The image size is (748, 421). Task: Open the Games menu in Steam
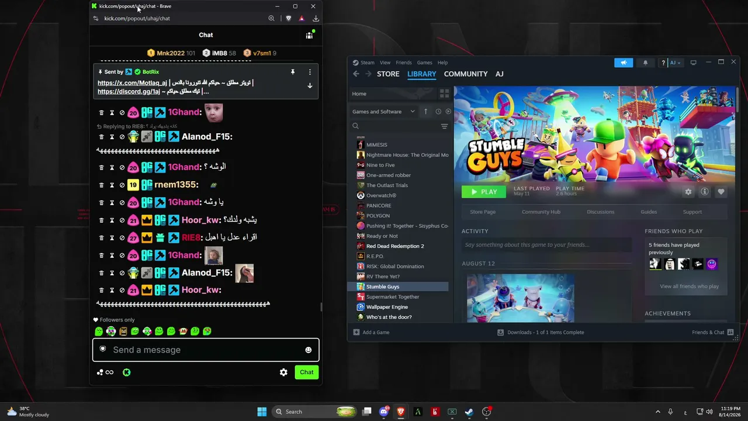coord(425,63)
